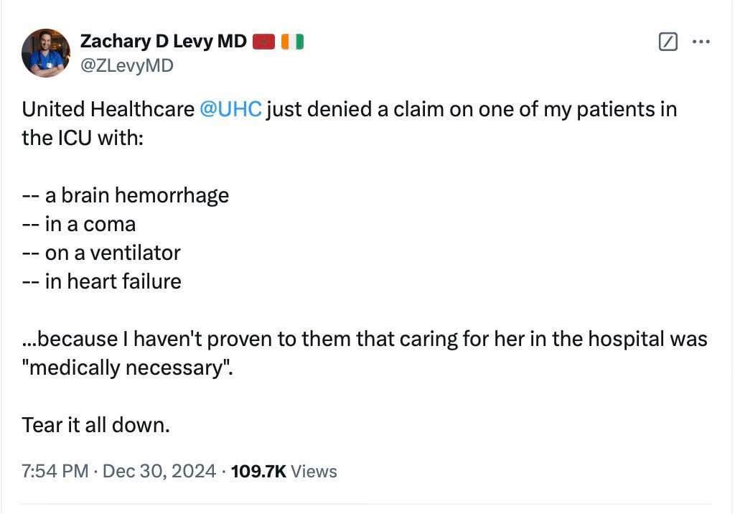
Task: Click the Dec 30, 2024 date
Action: click(x=159, y=471)
